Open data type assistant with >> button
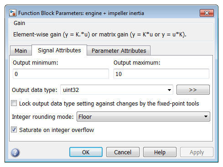The width and height of the screenshot is (223, 167). [x=193, y=90]
